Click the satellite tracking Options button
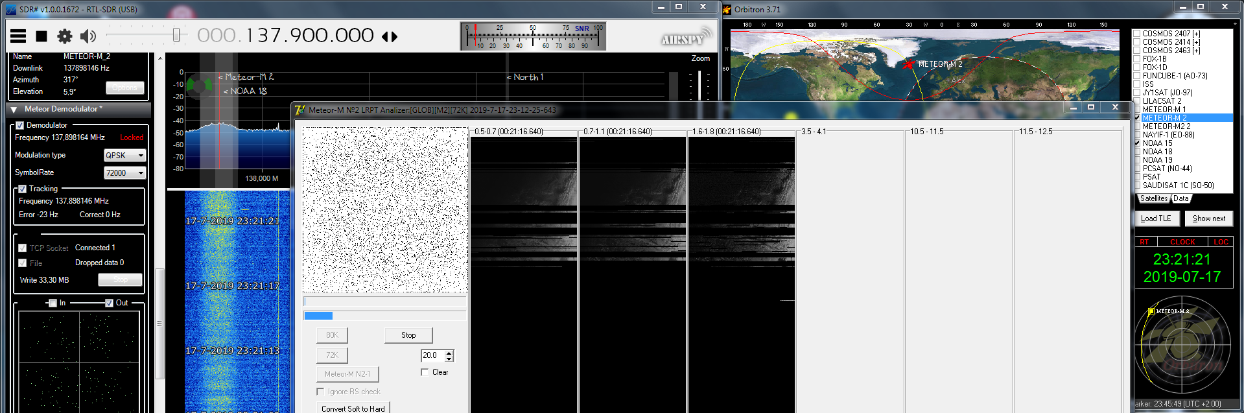The height and width of the screenshot is (413, 1244). (124, 88)
